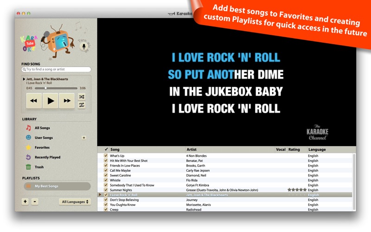Set rating dots for I Love Rock 'n' Roll
The image size is (371, 232).
click(297, 195)
